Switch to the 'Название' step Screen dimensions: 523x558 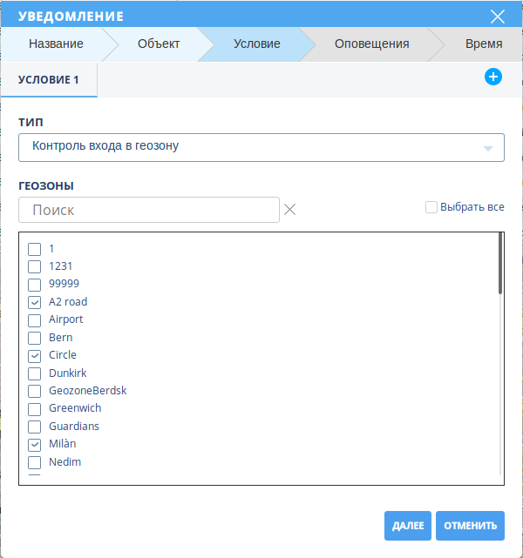point(56,44)
